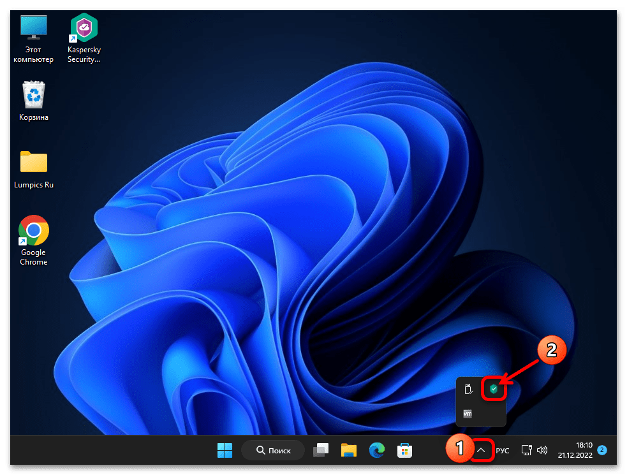Open the notification badge showing 2
This screenshot has height=475, width=627.
[x=602, y=450]
